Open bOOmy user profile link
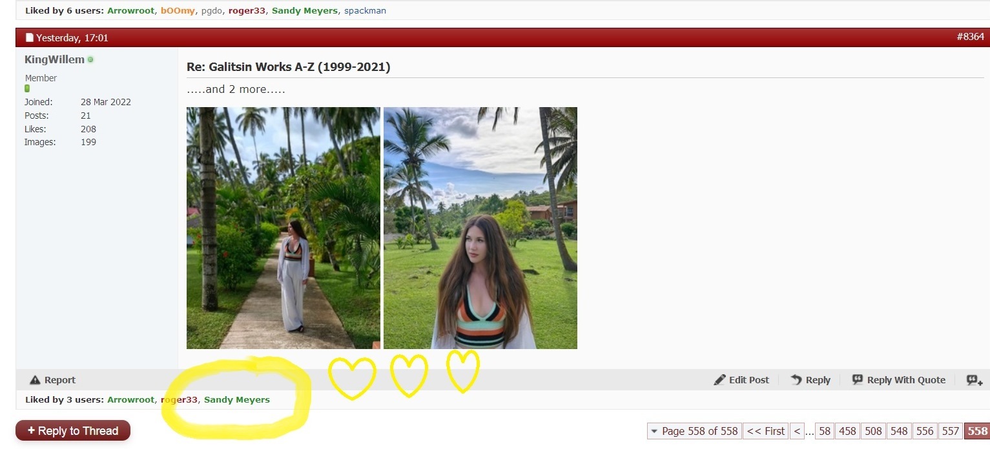 click(x=178, y=11)
